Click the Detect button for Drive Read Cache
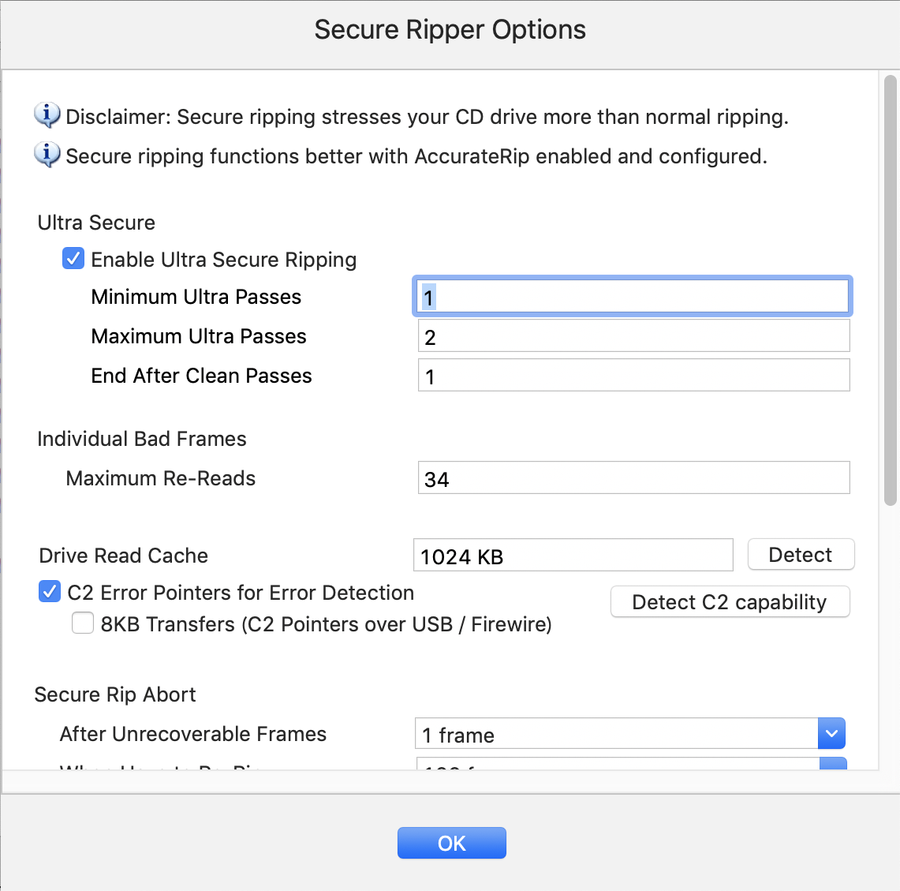This screenshot has width=900, height=891. (801, 555)
